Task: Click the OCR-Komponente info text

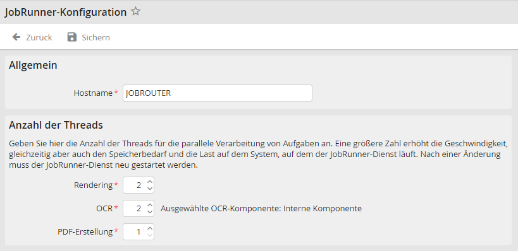Action: tap(261, 209)
